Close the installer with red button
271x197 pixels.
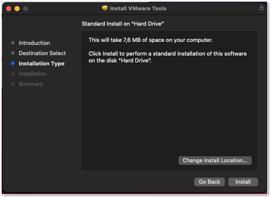tap(9, 8)
